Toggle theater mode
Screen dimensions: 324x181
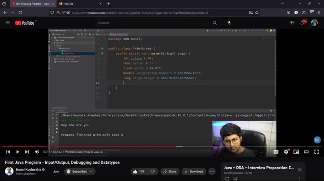click(306, 152)
